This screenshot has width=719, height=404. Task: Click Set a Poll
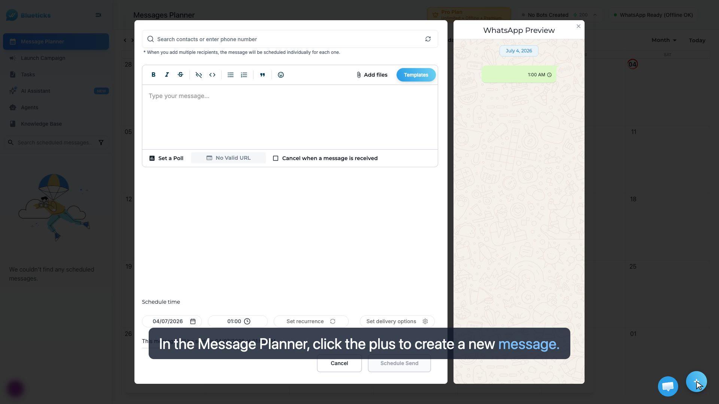(x=166, y=158)
